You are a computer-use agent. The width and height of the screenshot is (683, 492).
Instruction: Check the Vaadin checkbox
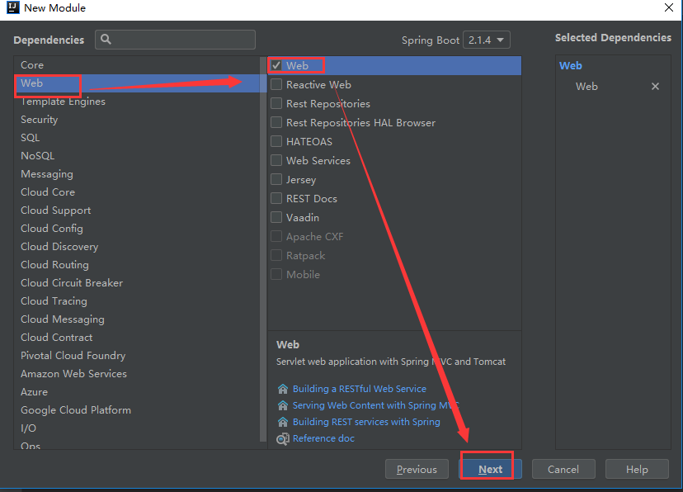pyautogui.click(x=276, y=217)
